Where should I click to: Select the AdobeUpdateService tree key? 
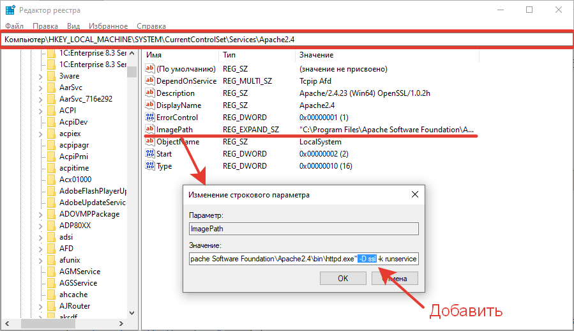click(x=93, y=203)
